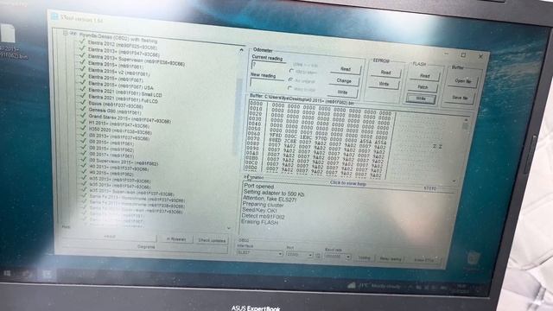This screenshot has width=553, height=311.
Task: Click the weather widget on the taskbar
Action: click(x=374, y=286)
